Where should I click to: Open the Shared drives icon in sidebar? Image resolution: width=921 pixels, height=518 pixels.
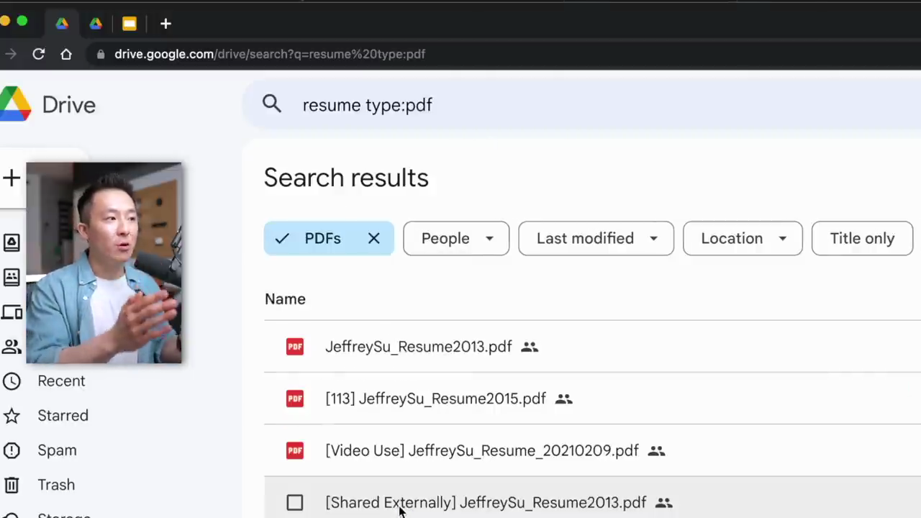12,277
